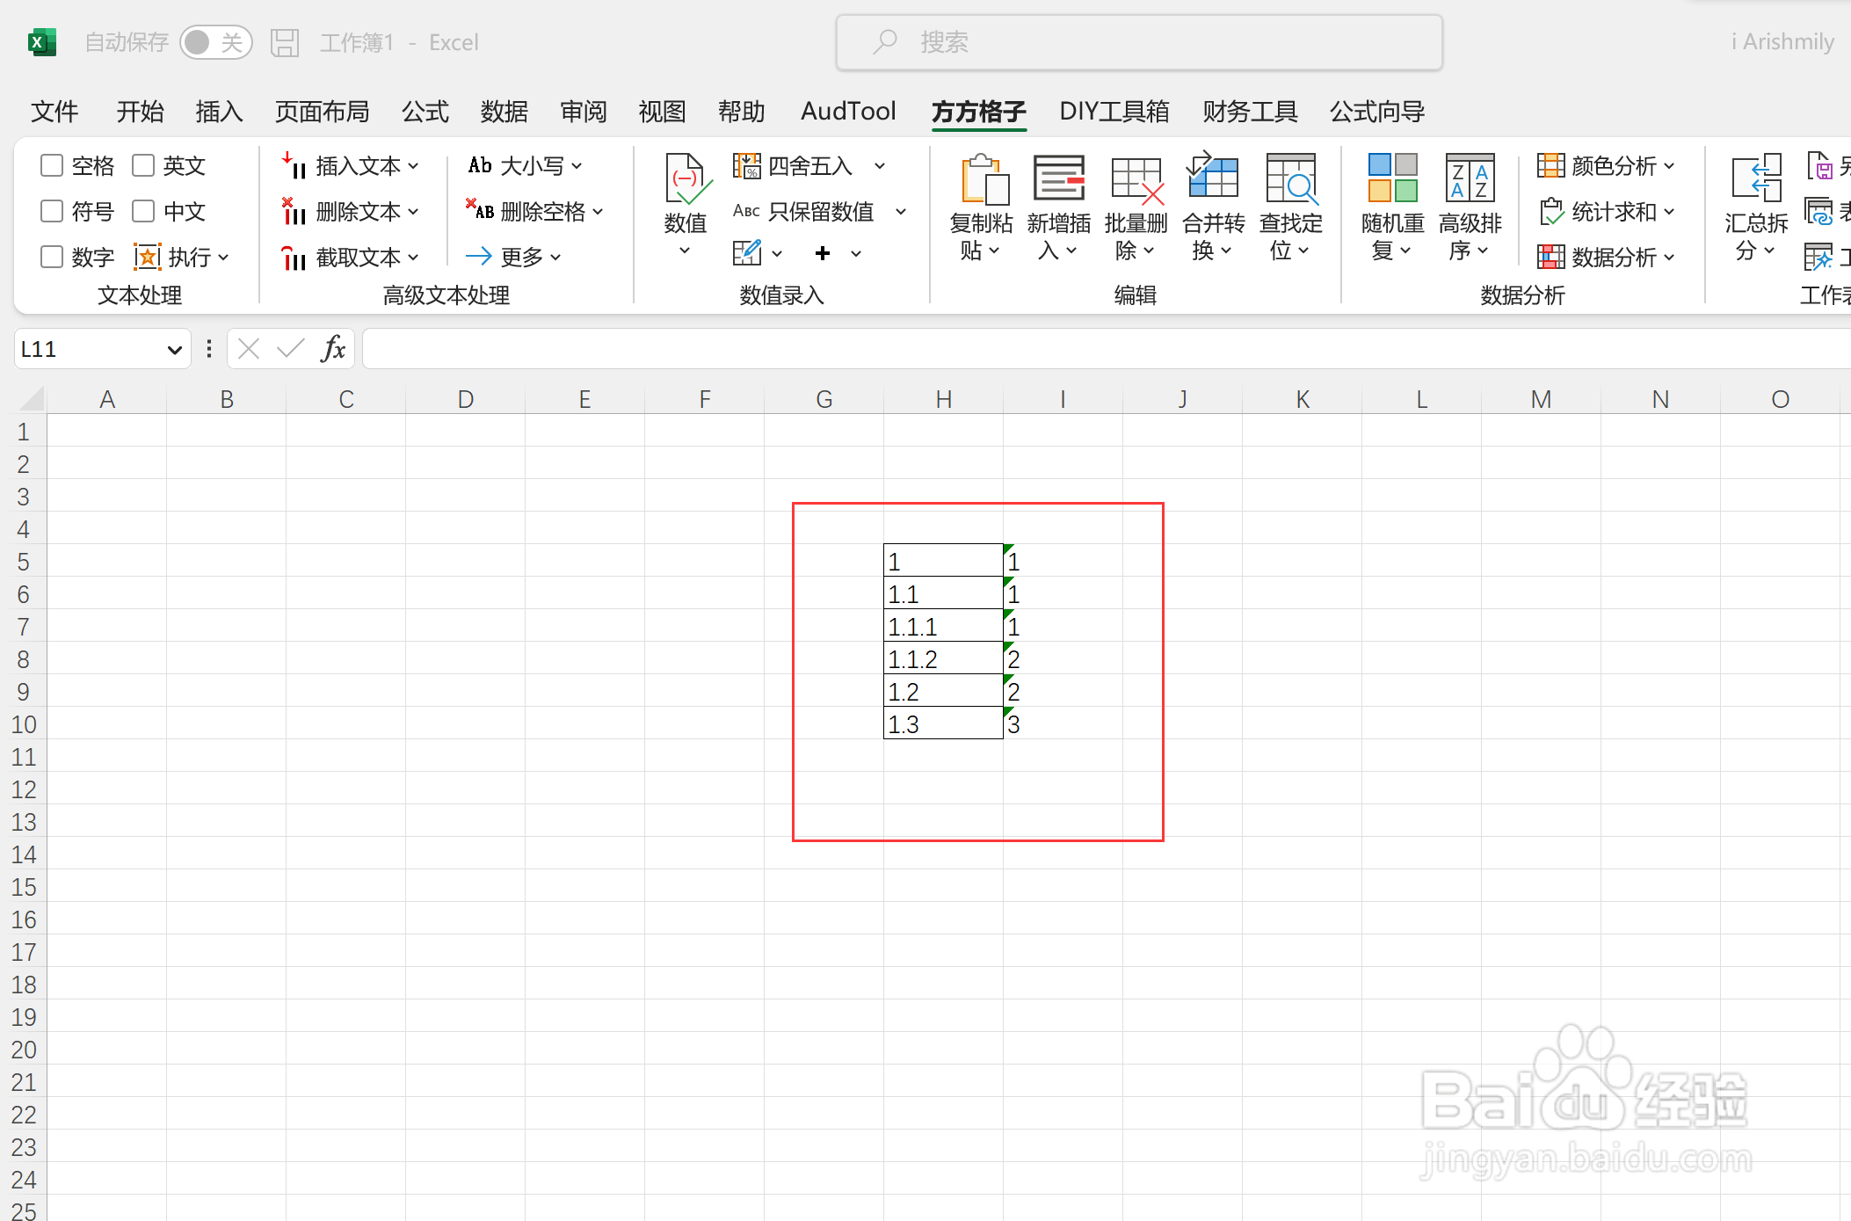Expand the 只保留数值 dropdown arrow
The width and height of the screenshot is (1851, 1221).
[901, 212]
